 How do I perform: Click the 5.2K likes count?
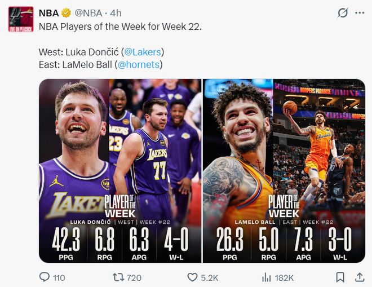pos(210,277)
